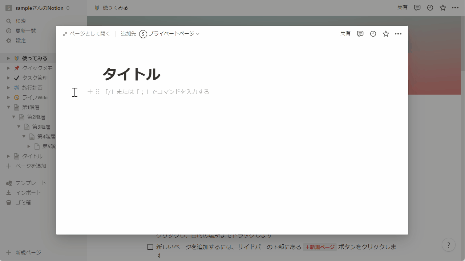
Task: Click the expand arrows icon beside ページとして開く
Action: pyautogui.click(x=65, y=34)
